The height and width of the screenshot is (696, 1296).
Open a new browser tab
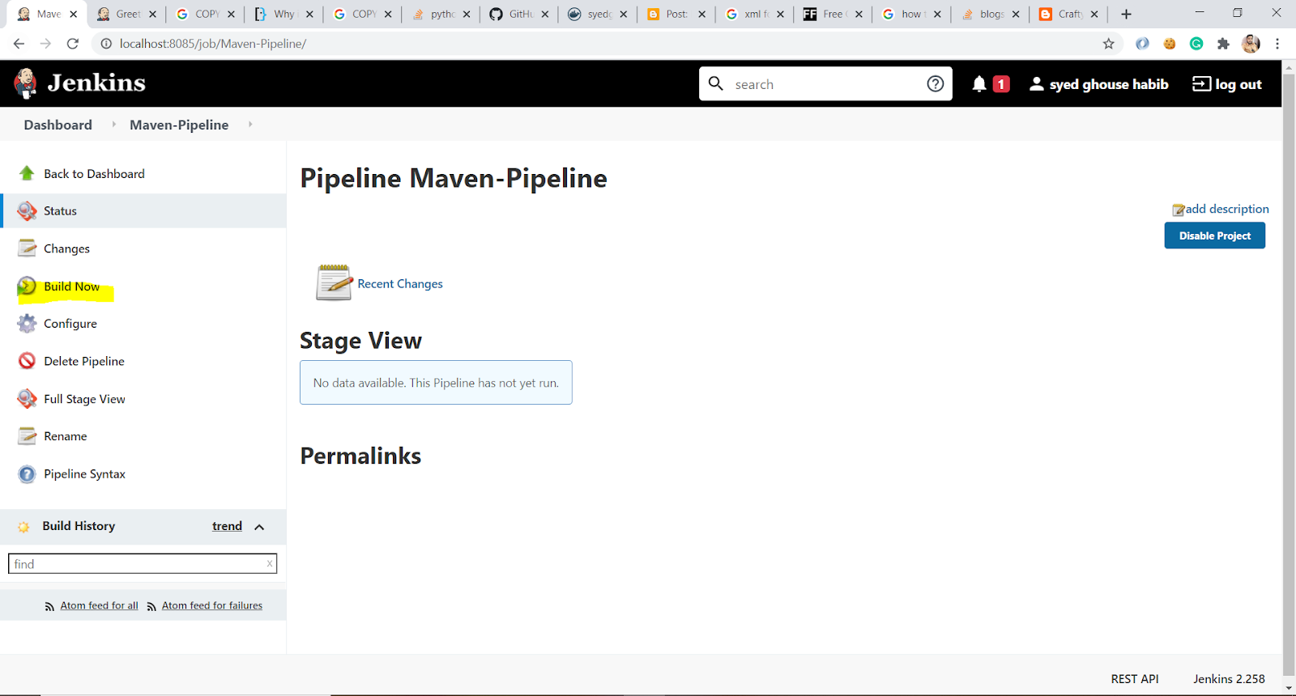(1126, 14)
